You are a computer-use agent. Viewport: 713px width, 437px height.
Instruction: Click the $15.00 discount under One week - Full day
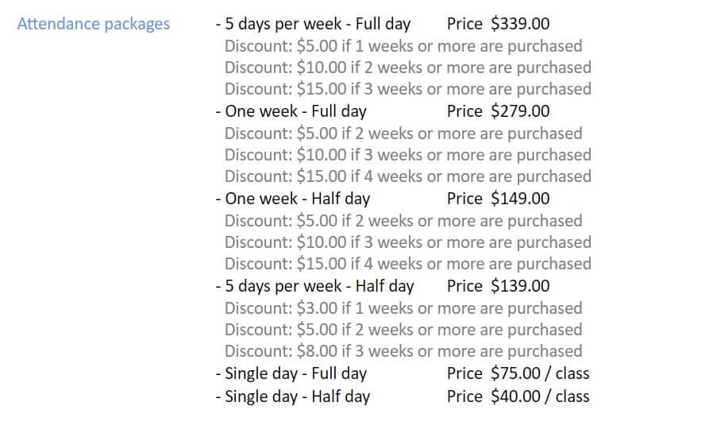pyautogui.click(x=408, y=176)
